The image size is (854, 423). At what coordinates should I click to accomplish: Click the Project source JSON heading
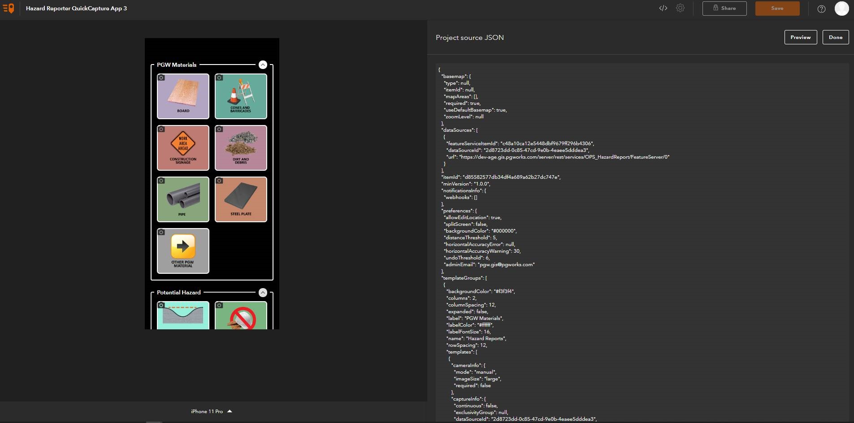tap(470, 38)
